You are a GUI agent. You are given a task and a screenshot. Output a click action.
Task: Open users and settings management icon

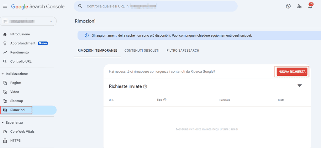pos(299,6)
